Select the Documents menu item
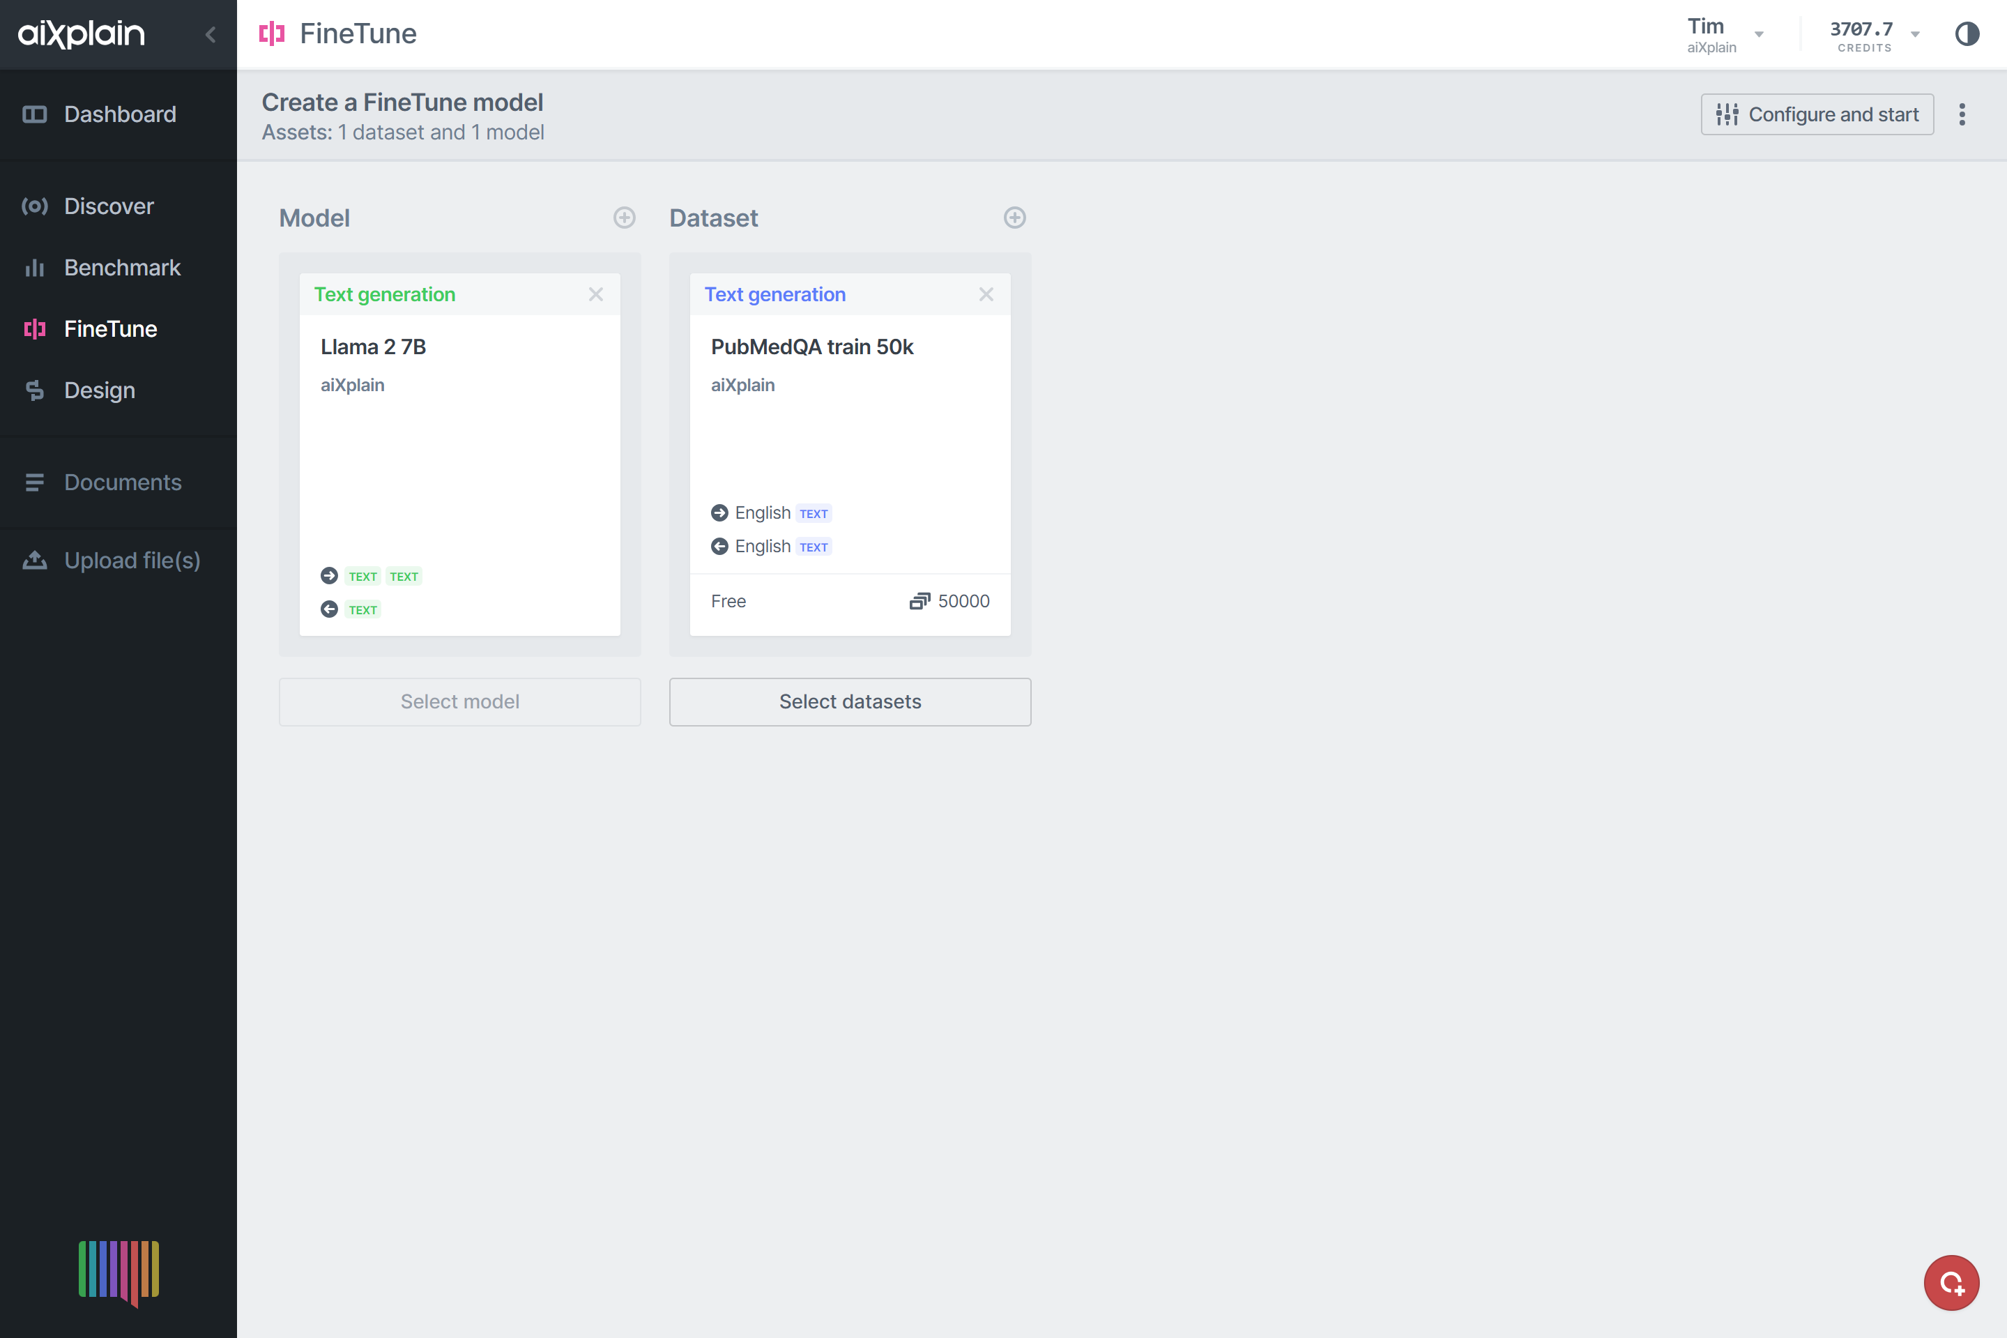2007x1338 pixels. (123, 482)
